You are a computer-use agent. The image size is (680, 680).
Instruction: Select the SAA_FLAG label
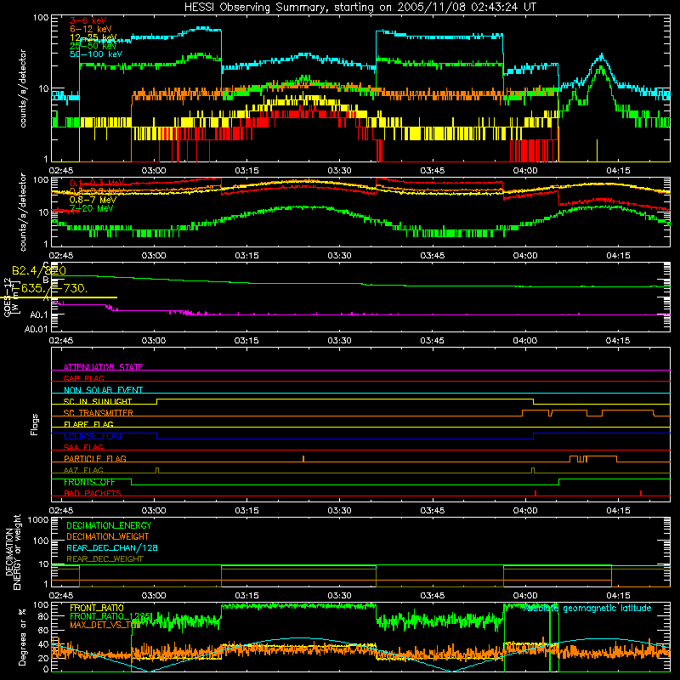click(x=83, y=447)
